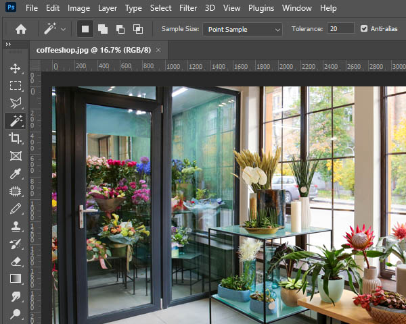
Task: Pick the Eyedropper tool
Action: point(15,173)
